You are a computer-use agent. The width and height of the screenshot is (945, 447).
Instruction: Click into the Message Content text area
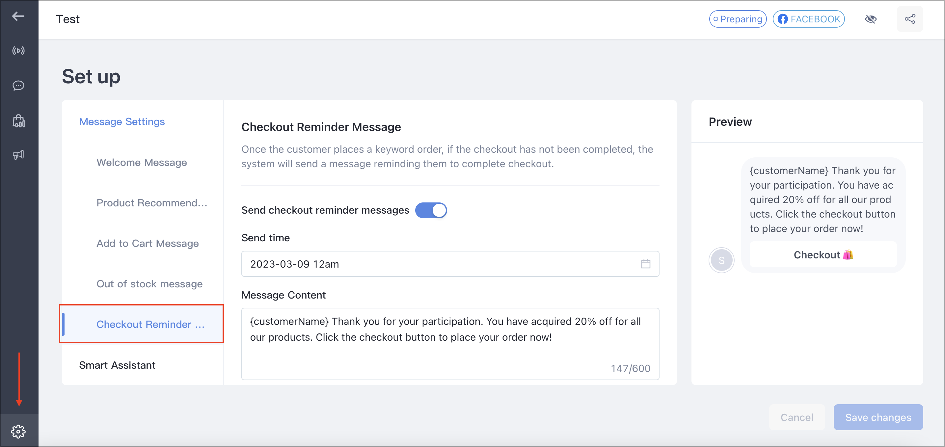tap(450, 344)
